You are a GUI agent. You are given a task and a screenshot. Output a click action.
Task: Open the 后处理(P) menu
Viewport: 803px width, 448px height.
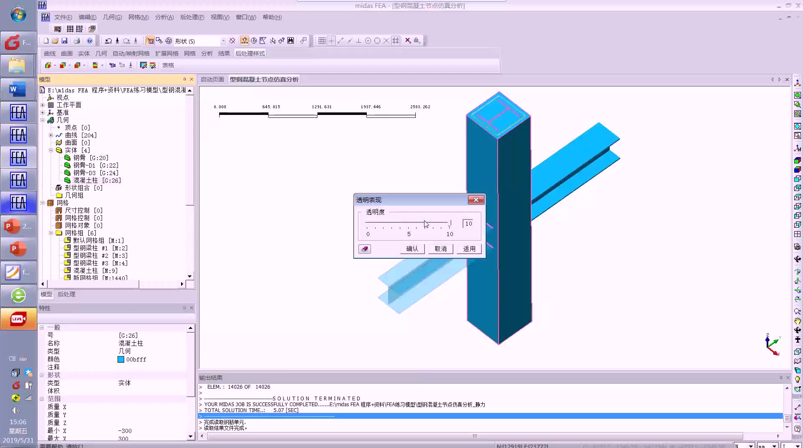[x=192, y=17]
